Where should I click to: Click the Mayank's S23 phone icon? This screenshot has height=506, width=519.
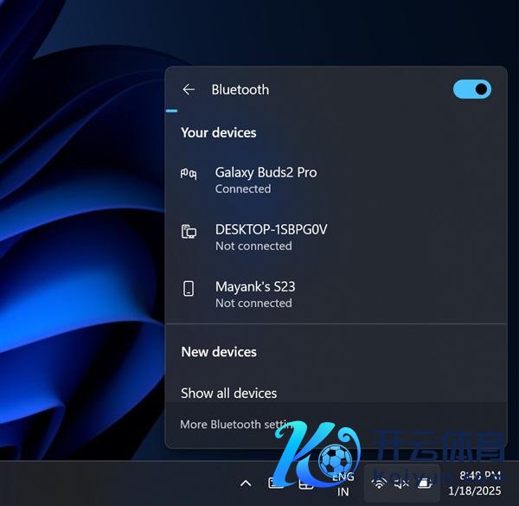(x=189, y=288)
